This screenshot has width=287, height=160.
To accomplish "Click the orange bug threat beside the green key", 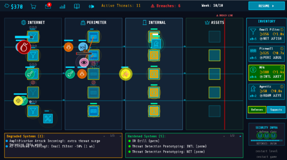I will pos(82,74).
